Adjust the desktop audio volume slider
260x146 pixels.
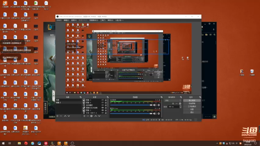click(131, 105)
